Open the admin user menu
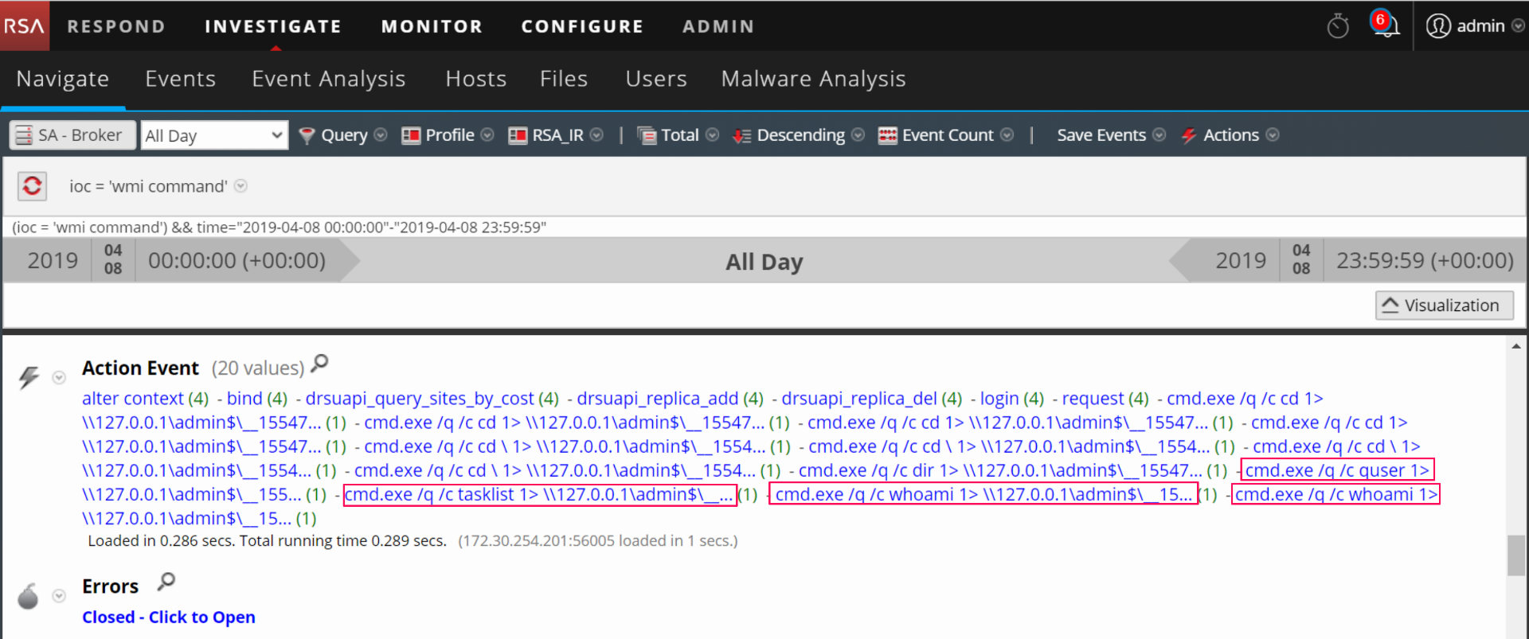 pyautogui.click(x=1473, y=26)
